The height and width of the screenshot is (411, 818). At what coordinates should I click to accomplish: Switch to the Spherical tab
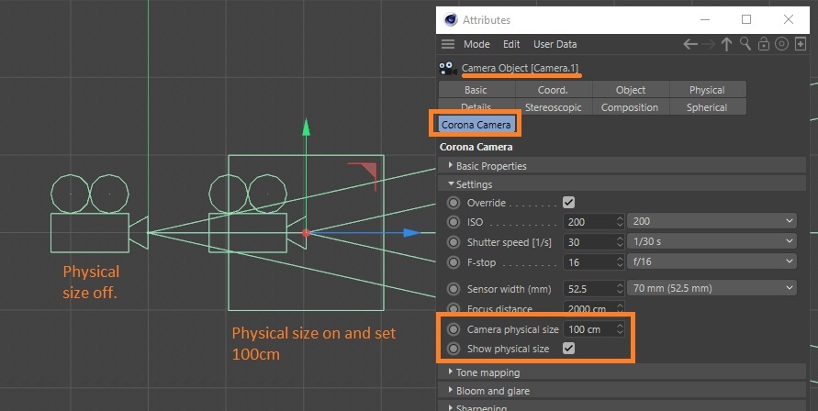(x=707, y=107)
